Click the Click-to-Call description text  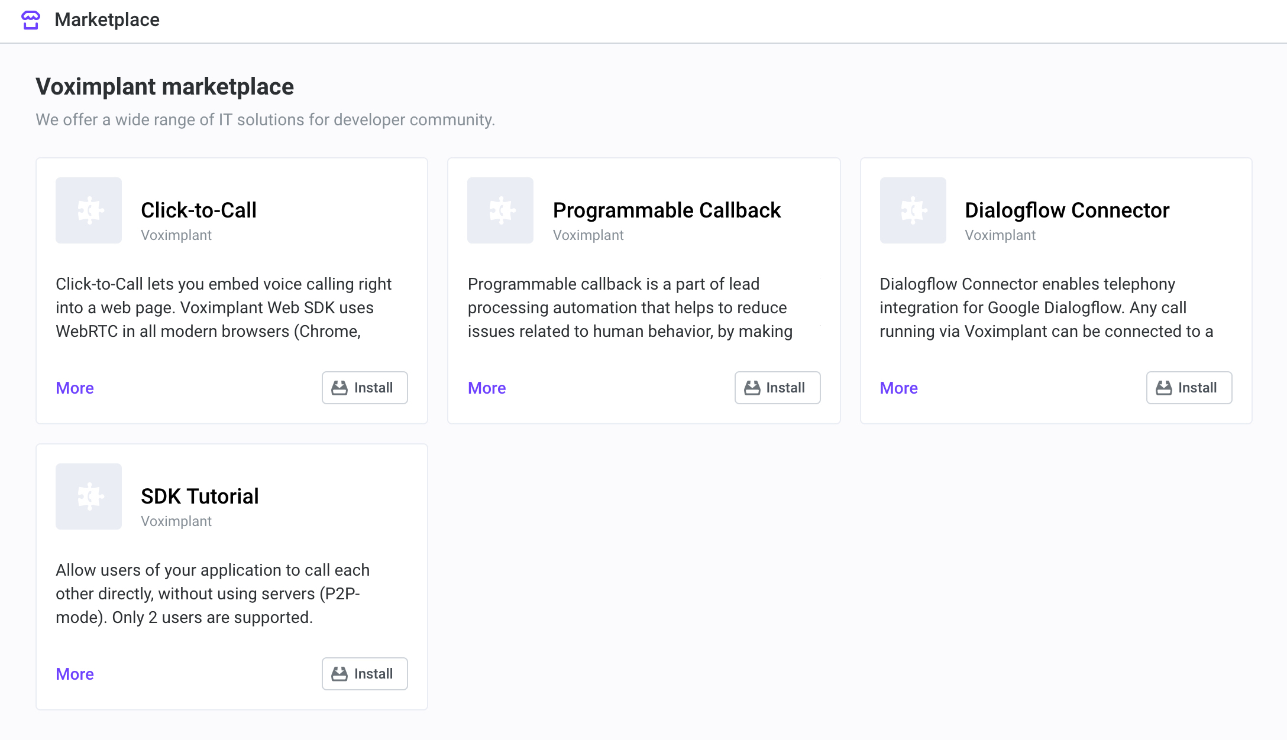(224, 307)
